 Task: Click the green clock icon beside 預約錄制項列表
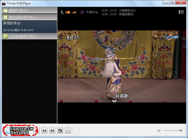coord(5,17)
